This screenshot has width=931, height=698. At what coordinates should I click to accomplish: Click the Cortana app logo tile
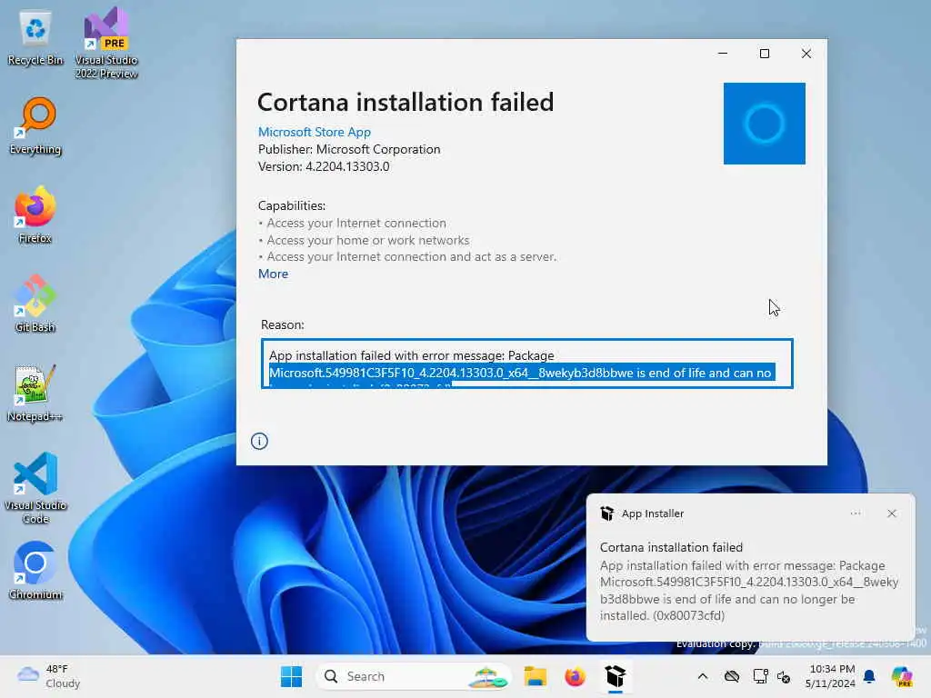point(764,124)
